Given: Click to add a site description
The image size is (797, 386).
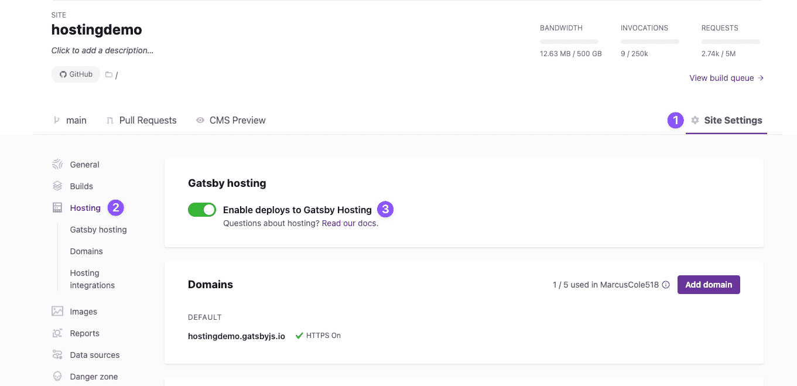Looking at the screenshot, I should [x=102, y=50].
